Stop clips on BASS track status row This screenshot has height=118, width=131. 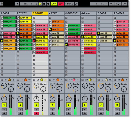click(2, 80)
